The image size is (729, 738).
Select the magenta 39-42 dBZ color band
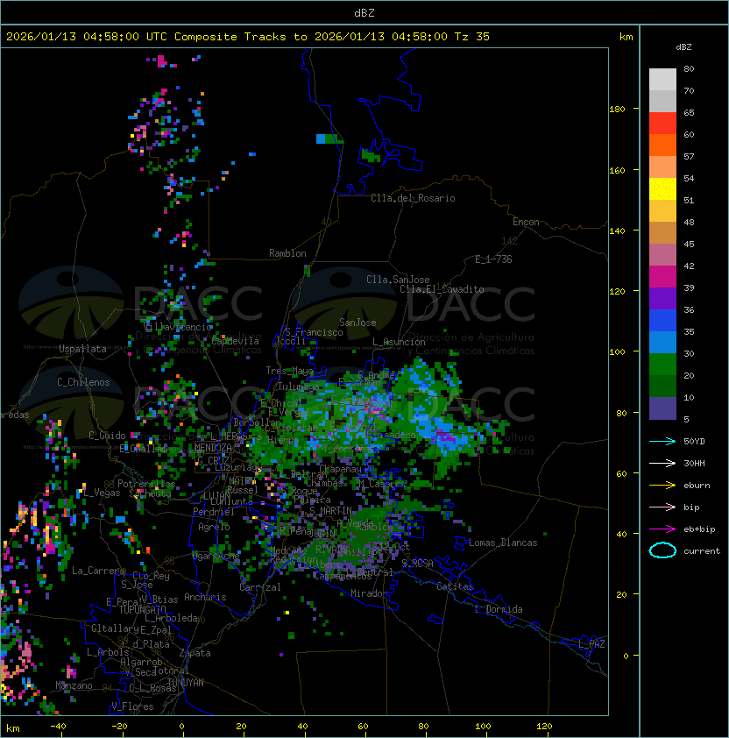pyautogui.click(x=662, y=277)
